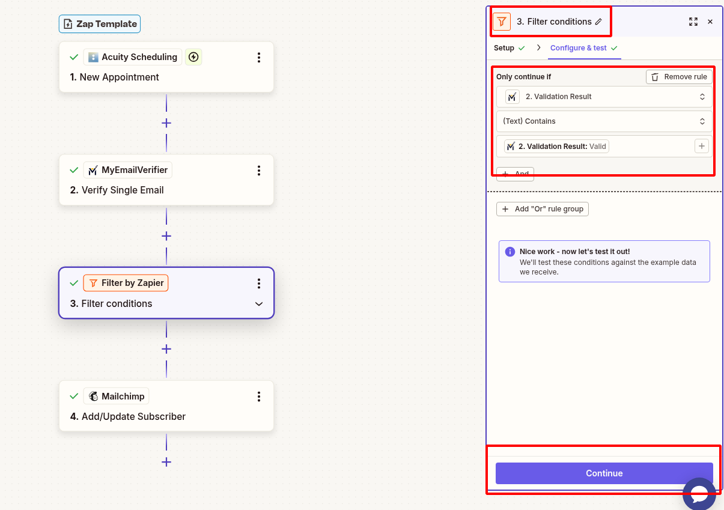724x510 pixels.
Task: Open the Validation Result field dropdown
Action: tap(604, 97)
